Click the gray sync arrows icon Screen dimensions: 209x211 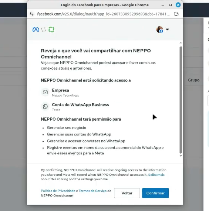click(x=44, y=30)
